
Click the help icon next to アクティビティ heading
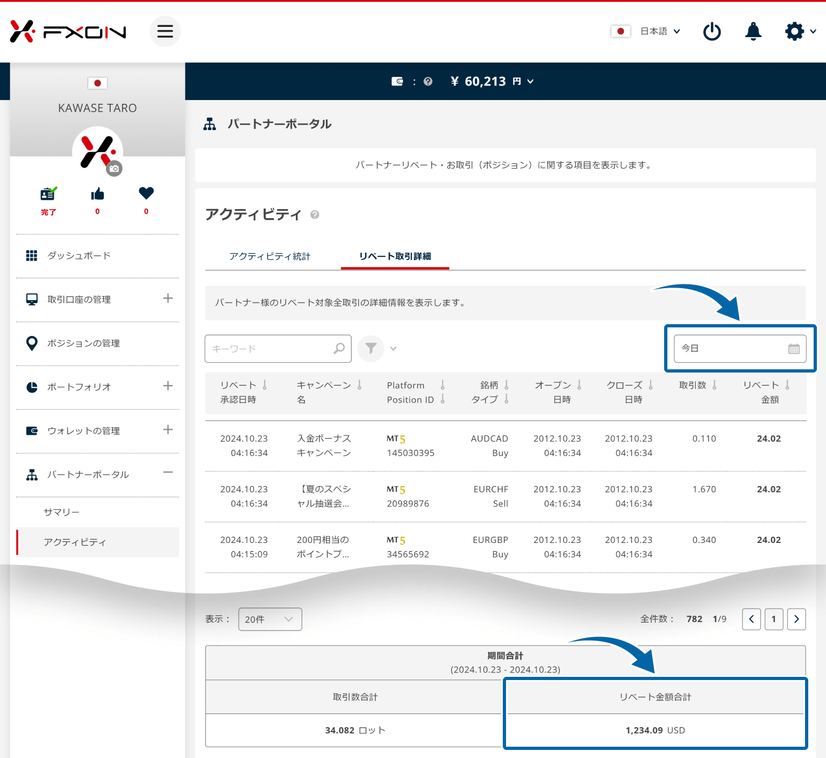[315, 214]
